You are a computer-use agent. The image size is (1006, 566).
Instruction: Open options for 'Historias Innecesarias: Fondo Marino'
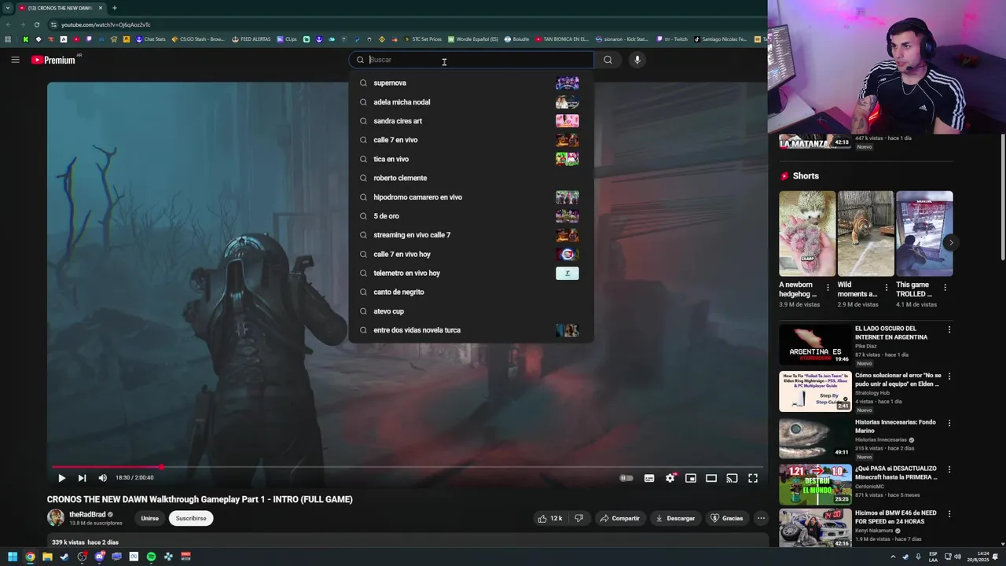pos(949,423)
